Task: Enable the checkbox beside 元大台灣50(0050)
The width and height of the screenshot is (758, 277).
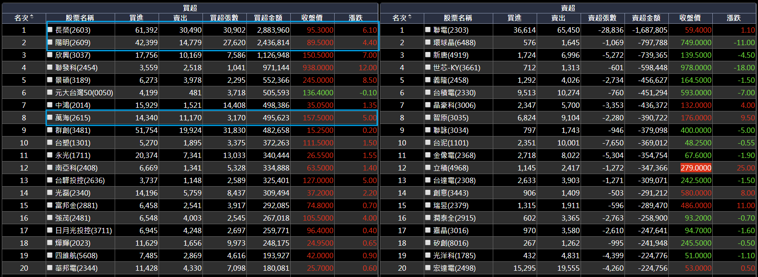Action: point(50,92)
